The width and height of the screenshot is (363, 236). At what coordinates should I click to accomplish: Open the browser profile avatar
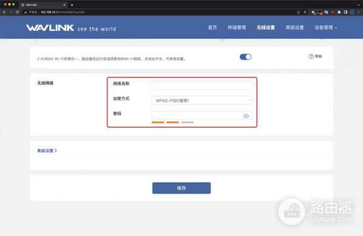coord(352,12)
